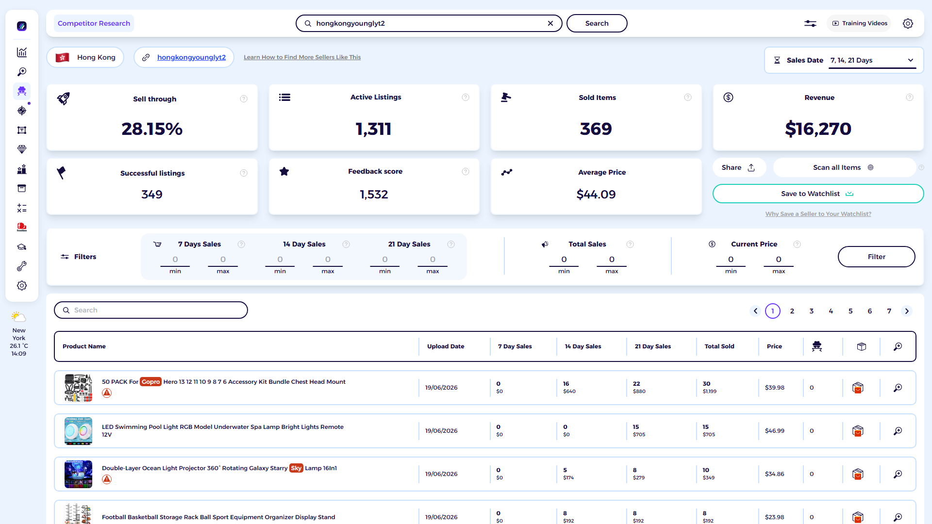The image size is (932, 524).
Task: Click package icon in LED Pool Light row
Action: click(x=858, y=431)
